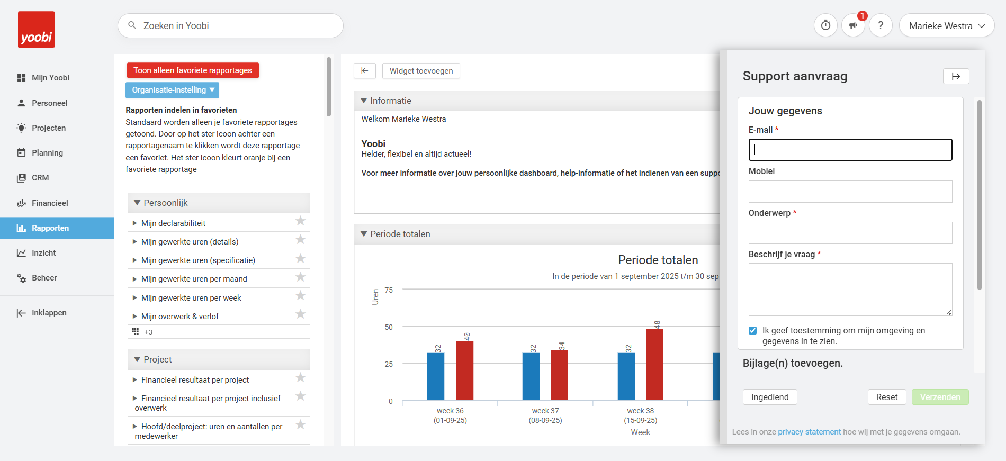Screen dimensions: 1006x461
Task: Open the Planning menu item
Action: click(x=47, y=153)
